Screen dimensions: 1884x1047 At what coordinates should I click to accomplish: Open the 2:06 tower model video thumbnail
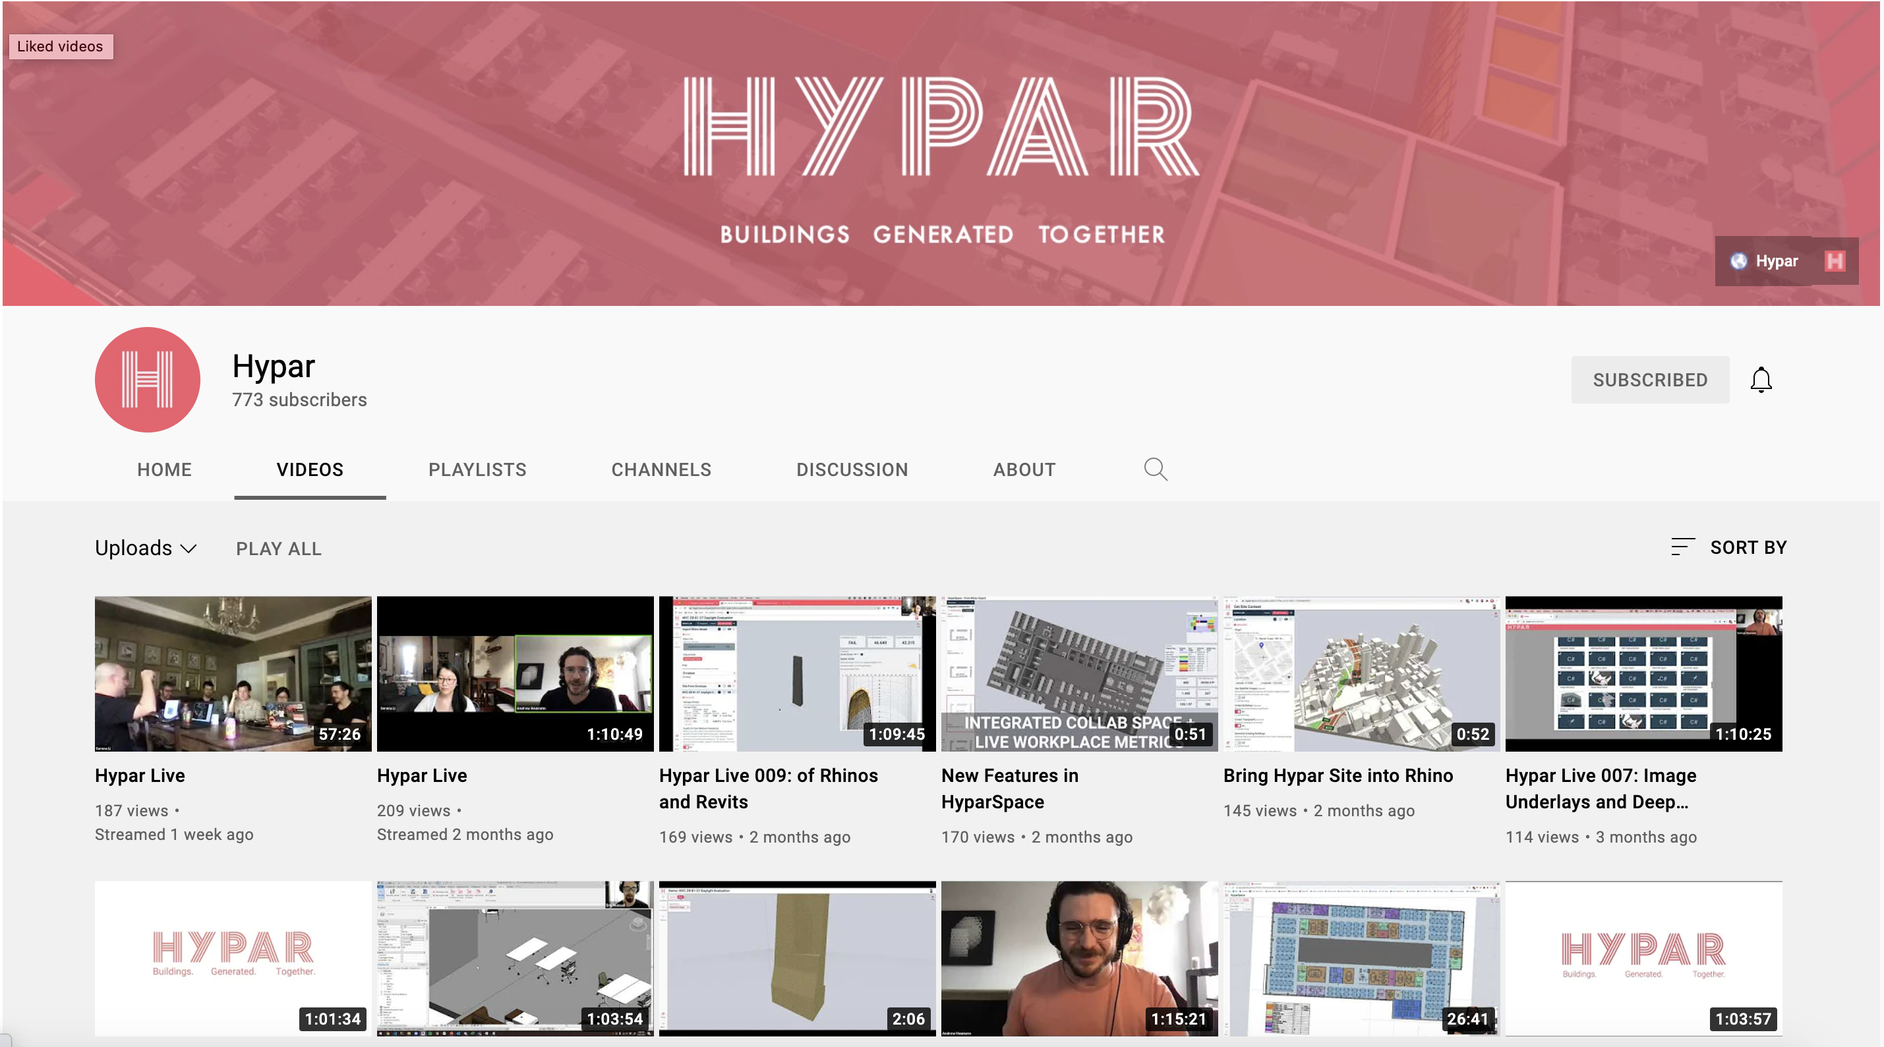coord(796,958)
